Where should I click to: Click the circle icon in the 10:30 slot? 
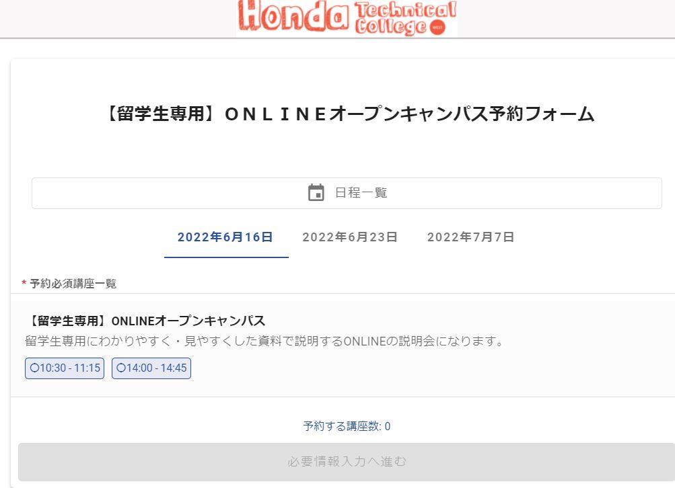[34, 368]
